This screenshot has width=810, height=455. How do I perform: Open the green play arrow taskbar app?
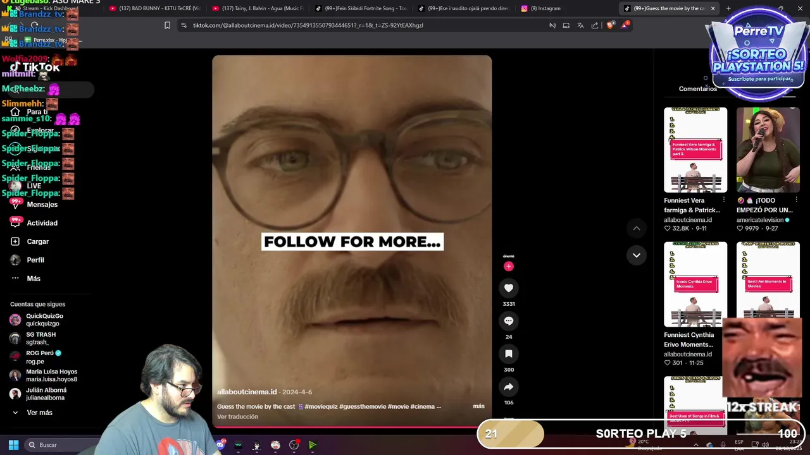[x=313, y=445]
